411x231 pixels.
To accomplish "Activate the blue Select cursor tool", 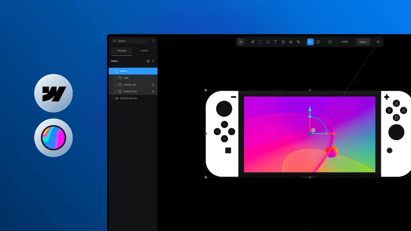I will (x=310, y=42).
